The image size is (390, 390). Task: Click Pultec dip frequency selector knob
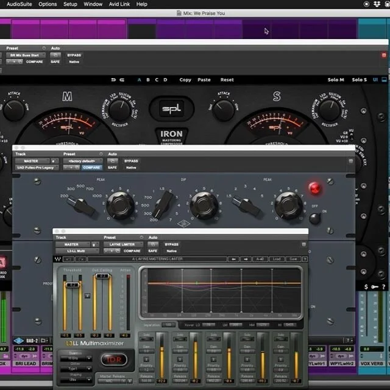click(x=163, y=205)
